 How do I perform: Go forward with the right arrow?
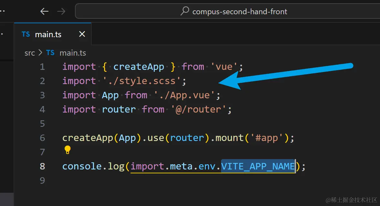click(61, 11)
